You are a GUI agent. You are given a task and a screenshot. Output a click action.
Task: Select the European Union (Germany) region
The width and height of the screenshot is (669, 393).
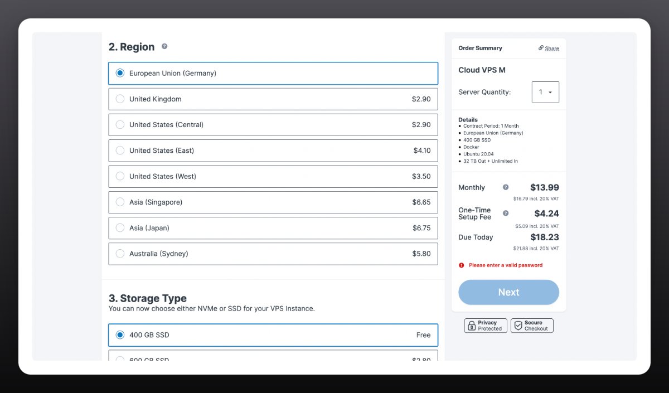pos(120,73)
